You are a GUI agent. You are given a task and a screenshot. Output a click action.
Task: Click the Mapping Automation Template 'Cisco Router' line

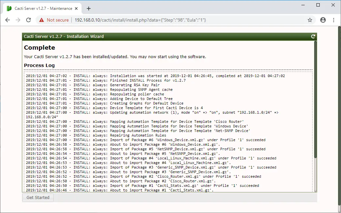(135, 122)
